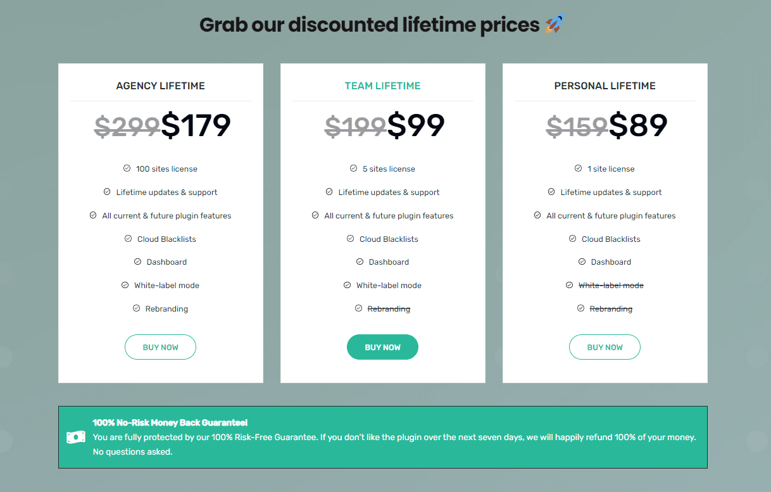Viewport: 771px width, 492px height.
Task: Click the check icon beside 5 sites license
Action: coord(354,168)
